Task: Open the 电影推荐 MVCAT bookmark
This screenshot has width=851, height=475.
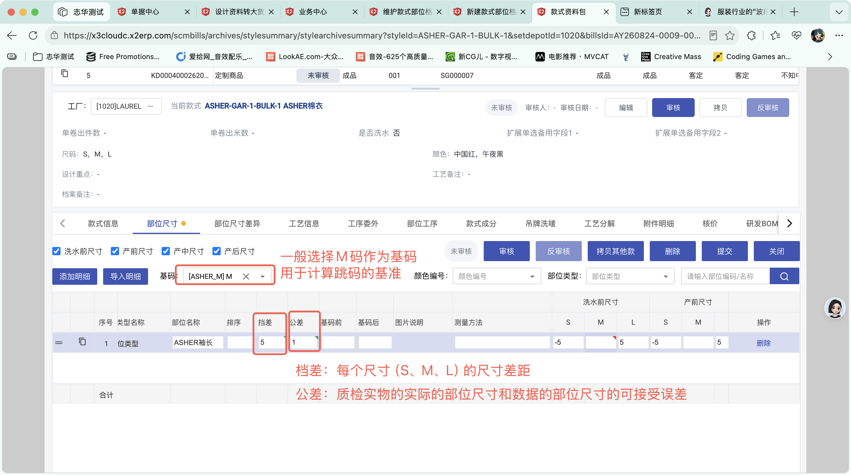Action: [572, 56]
